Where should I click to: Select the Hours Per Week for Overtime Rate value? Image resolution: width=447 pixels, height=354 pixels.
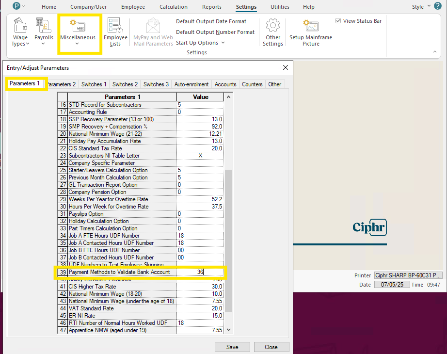click(x=200, y=207)
